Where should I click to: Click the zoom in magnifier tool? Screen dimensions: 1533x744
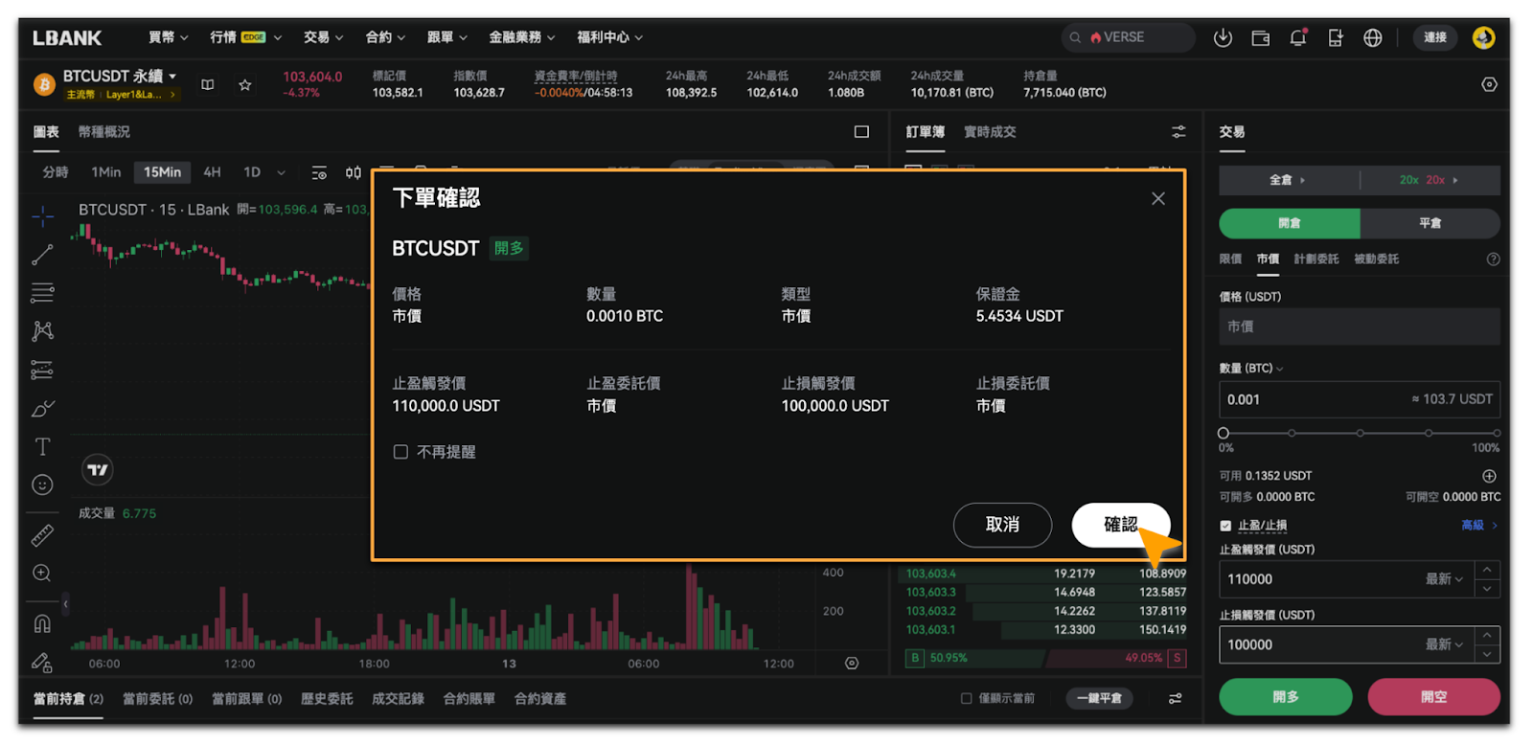[x=42, y=574]
